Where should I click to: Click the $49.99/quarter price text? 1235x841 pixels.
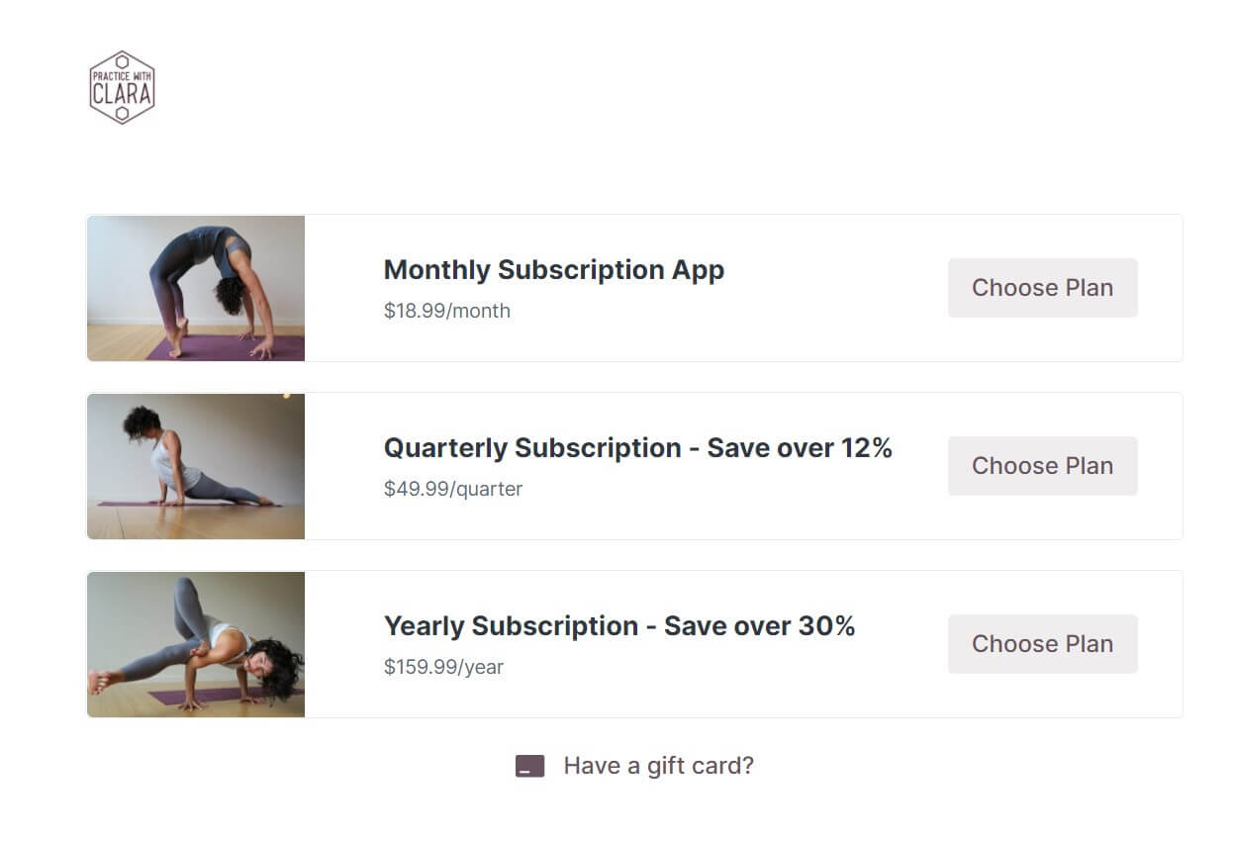[x=453, y=489]
